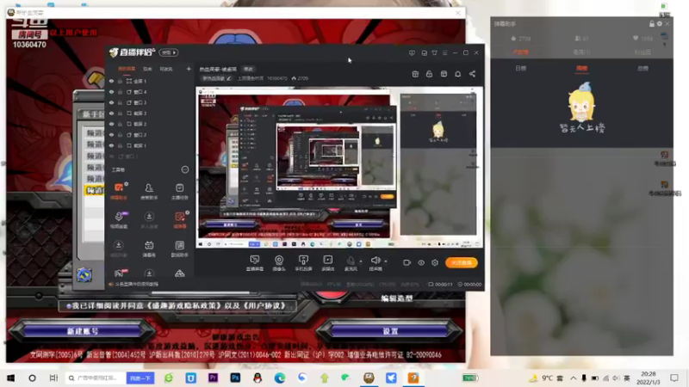Click the orange 关闭直播 button
Viewport: 689px width, 387px height.
pos(462,263)
